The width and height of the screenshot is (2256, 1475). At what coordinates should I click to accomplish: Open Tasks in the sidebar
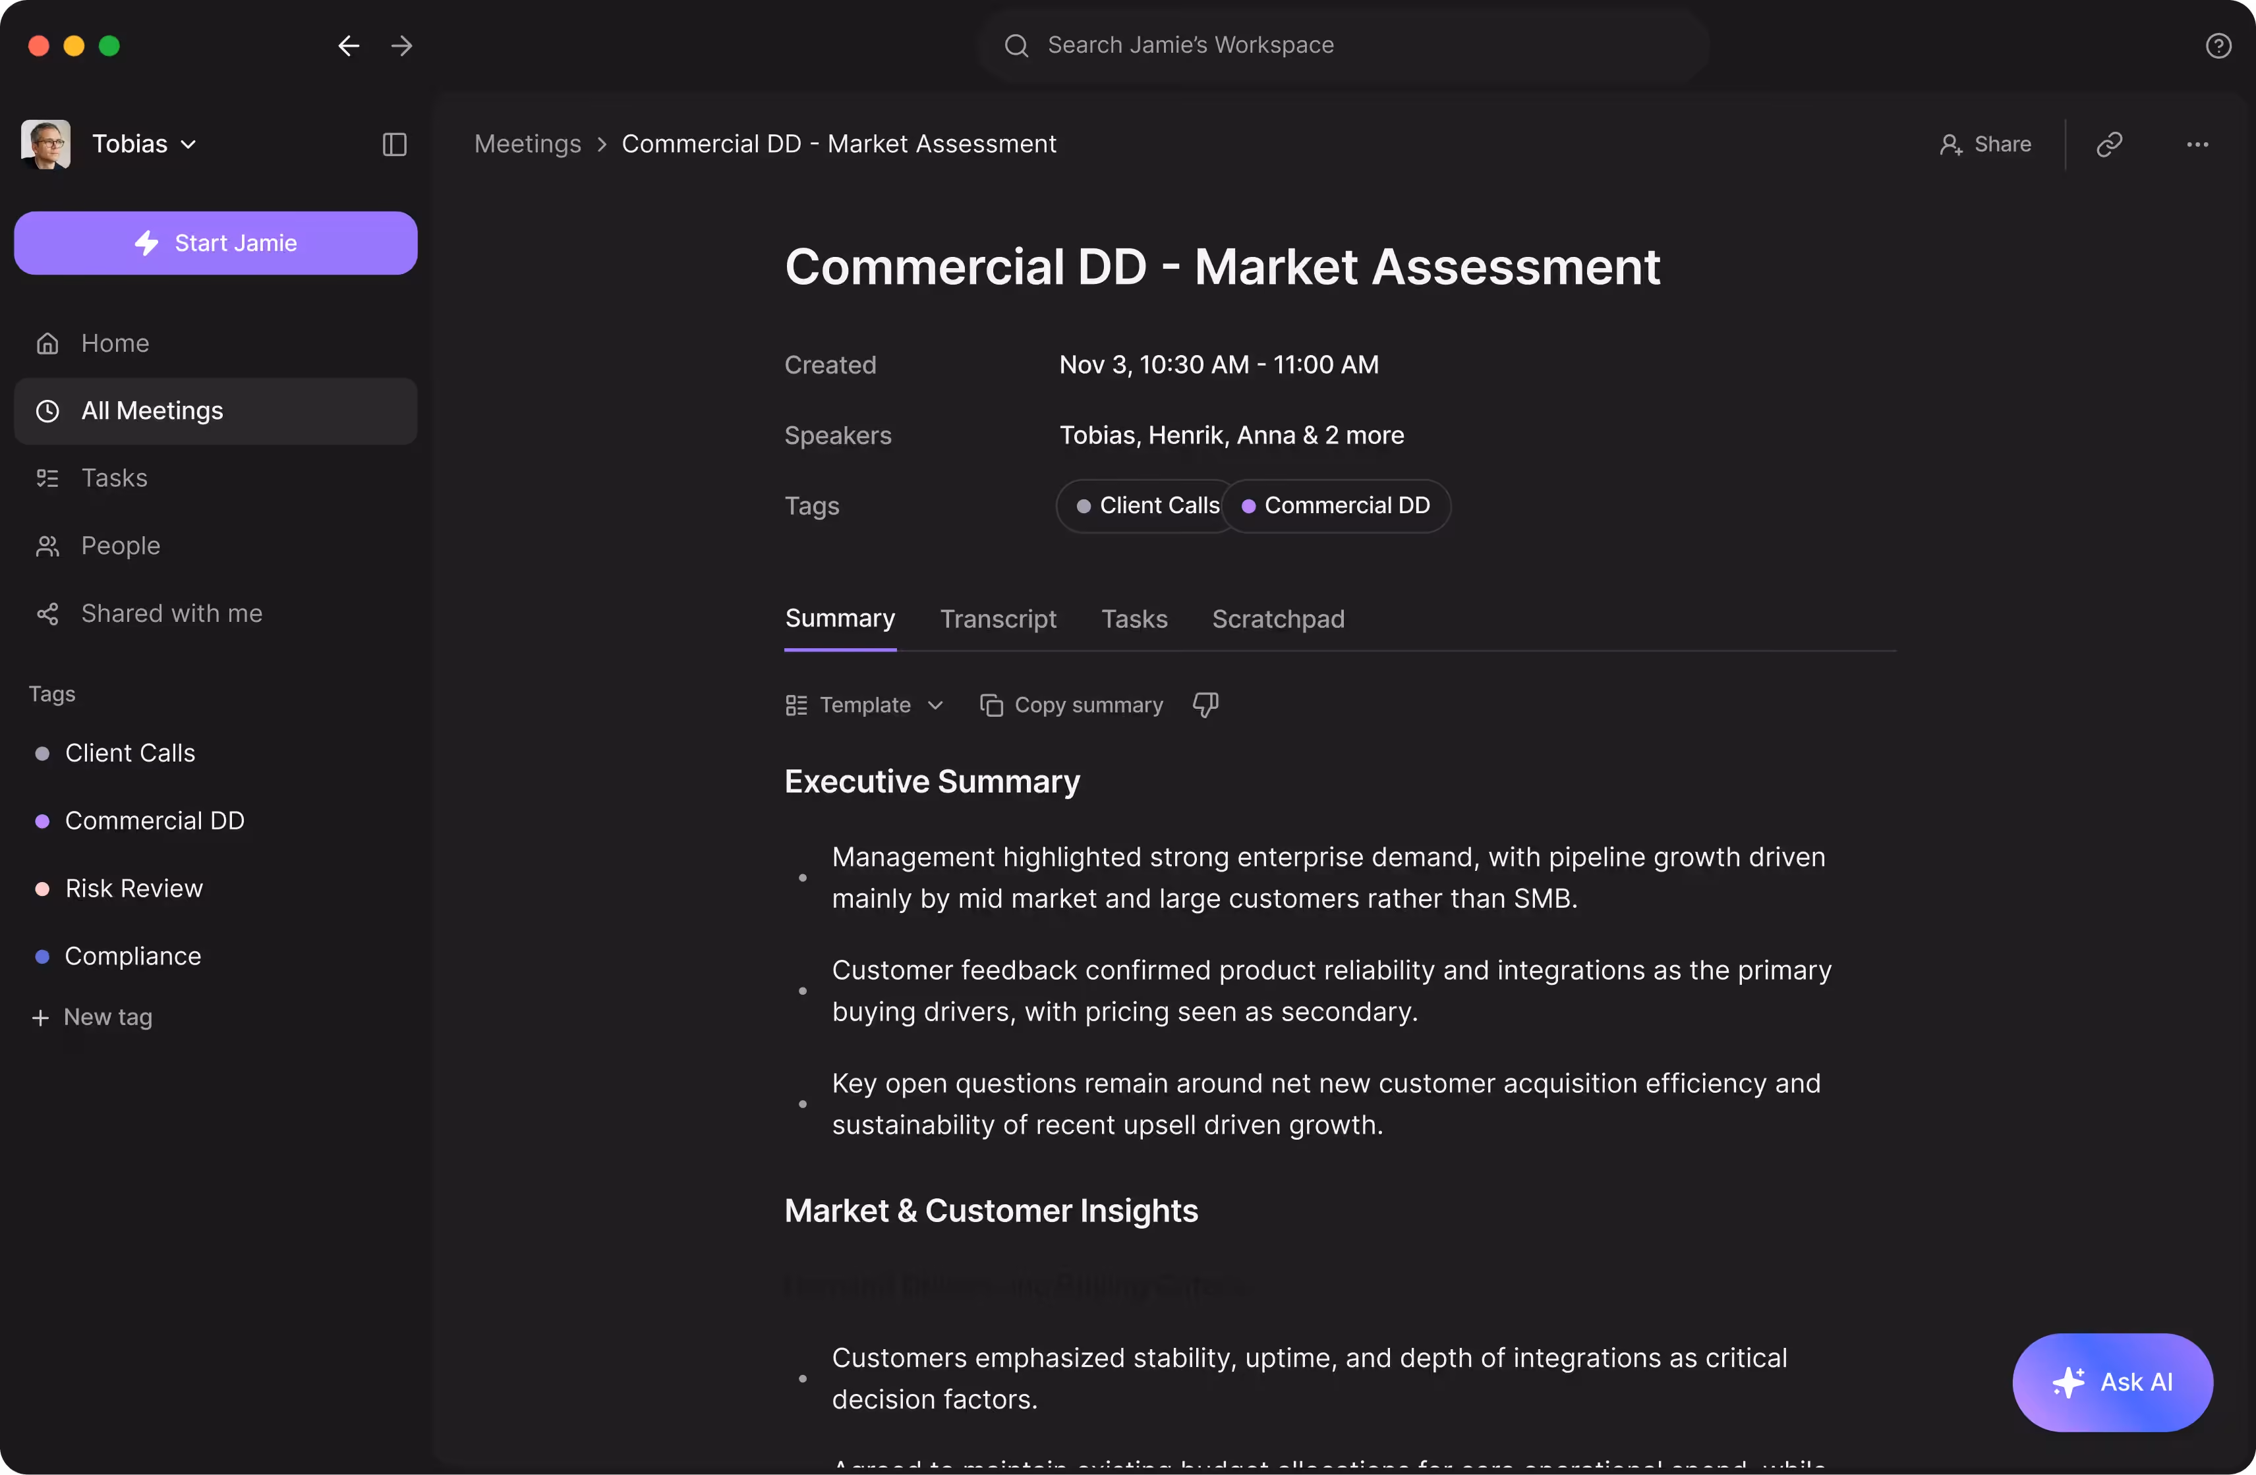(x=216, y=478)
